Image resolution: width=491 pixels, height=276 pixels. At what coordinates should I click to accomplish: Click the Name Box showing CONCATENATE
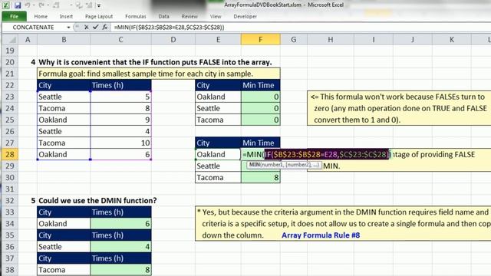(x=34, y=28)
